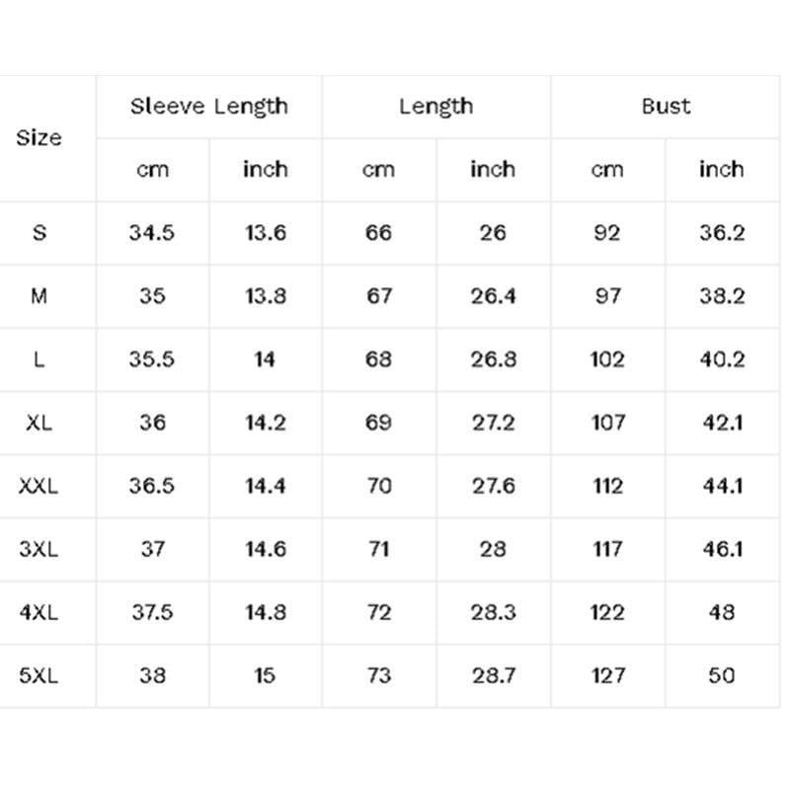Select the bust inch value 46.1

click(x=723, y=549)
